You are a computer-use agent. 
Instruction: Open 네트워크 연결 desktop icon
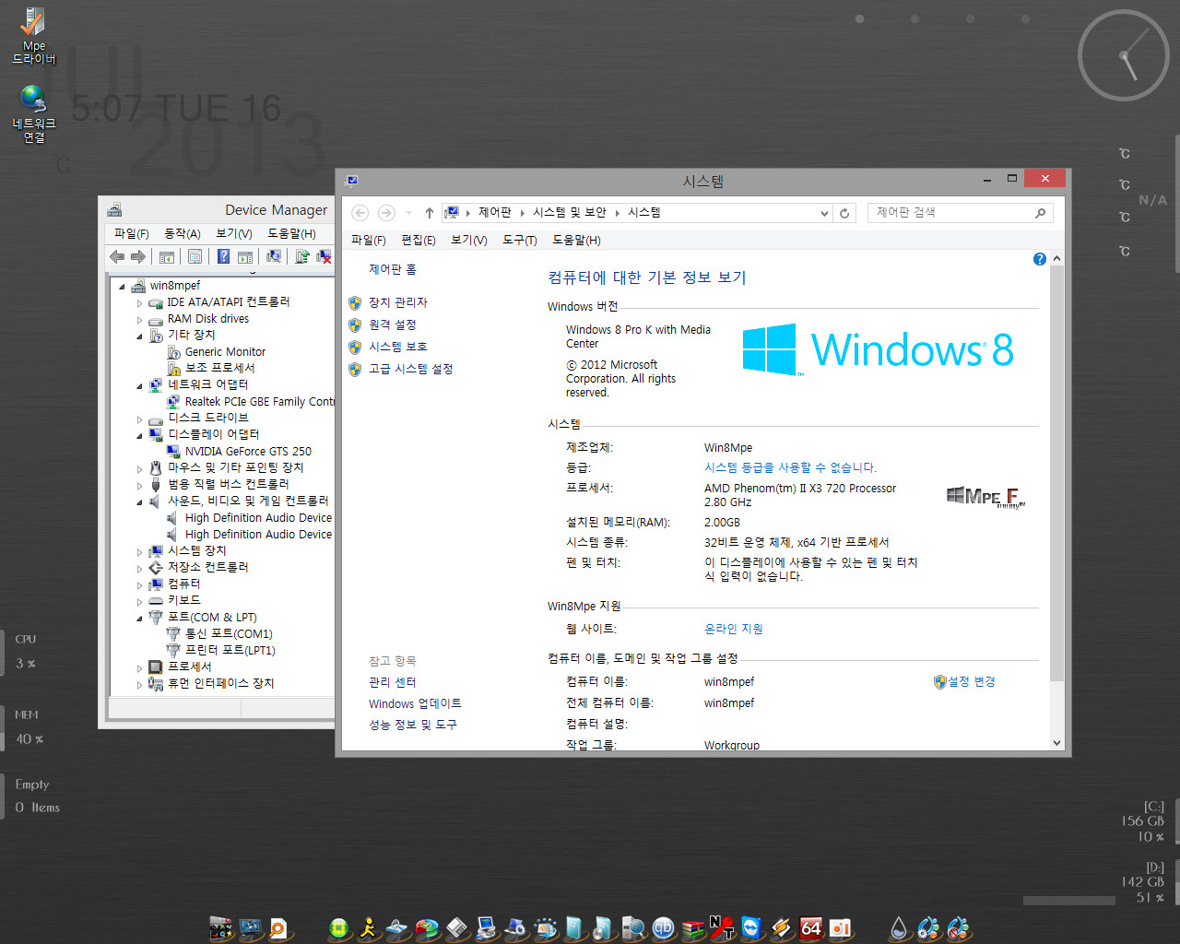(33, 114)
